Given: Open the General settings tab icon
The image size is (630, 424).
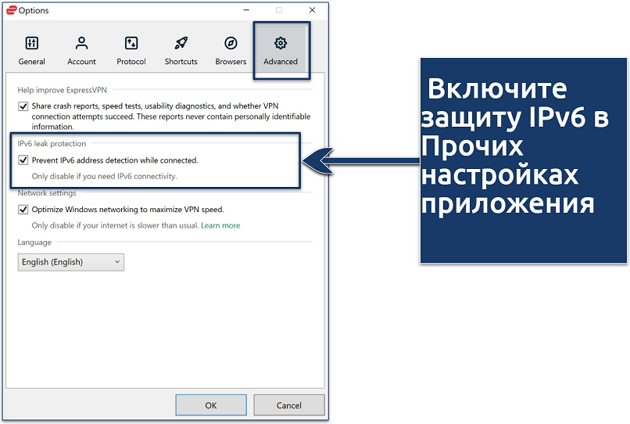Looking at the screenshot, I should [x=32, y=43].
